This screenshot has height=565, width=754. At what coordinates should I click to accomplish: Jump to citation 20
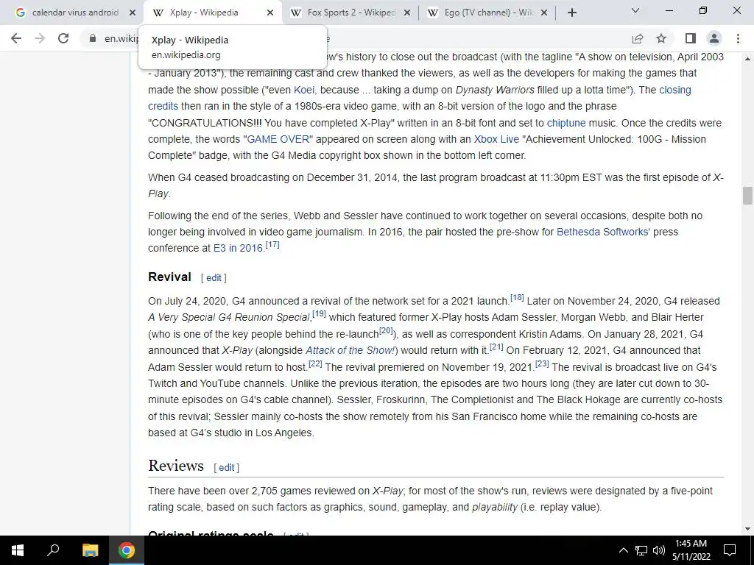pos(386,330)
